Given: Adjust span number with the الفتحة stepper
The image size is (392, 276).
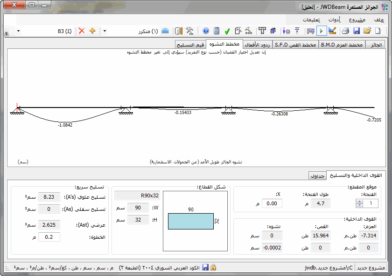Looking at the screenshot, I should click(x=359, y=203).
